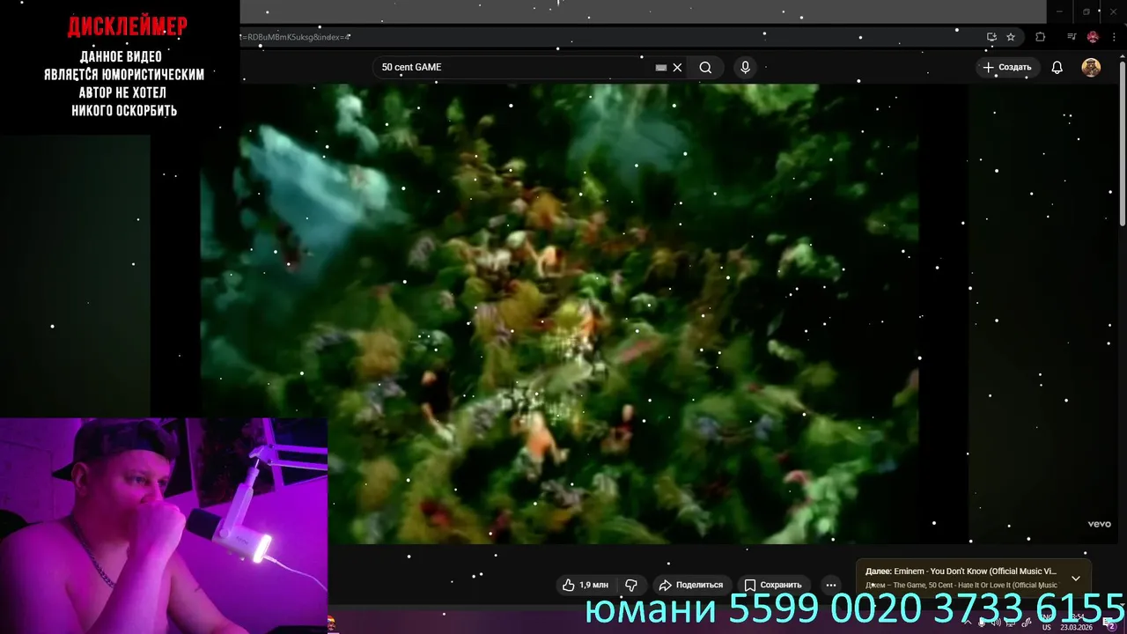The width and height of the screenshot is (1127, 634).
Task: Expand the playlist panel chevron
Action: 1075,579
